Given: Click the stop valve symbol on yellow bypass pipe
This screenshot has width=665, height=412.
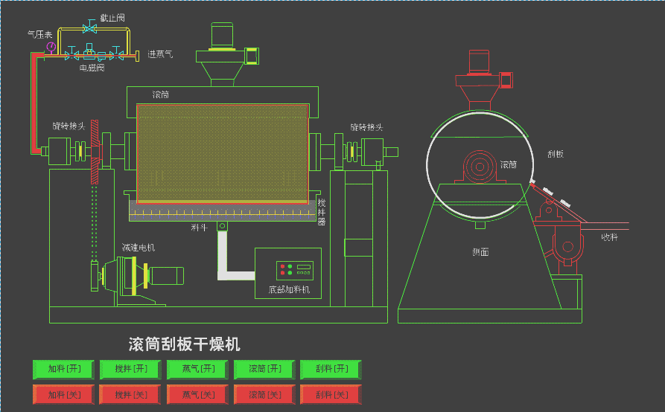Looking at the screenshot, I should 90,26.
